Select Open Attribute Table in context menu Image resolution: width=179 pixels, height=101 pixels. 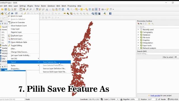coord(23,42)
